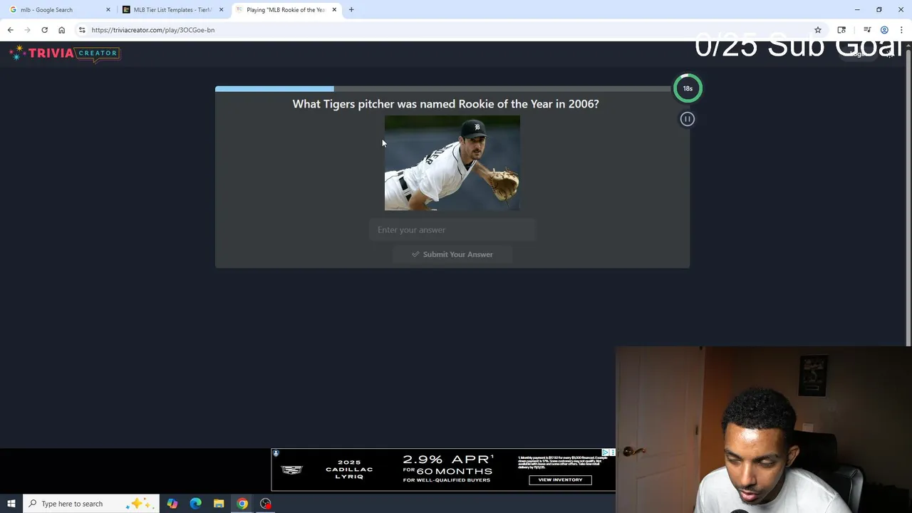The image size is (912, 513).
Task: Go back to previous page
Action: point(10,30)
